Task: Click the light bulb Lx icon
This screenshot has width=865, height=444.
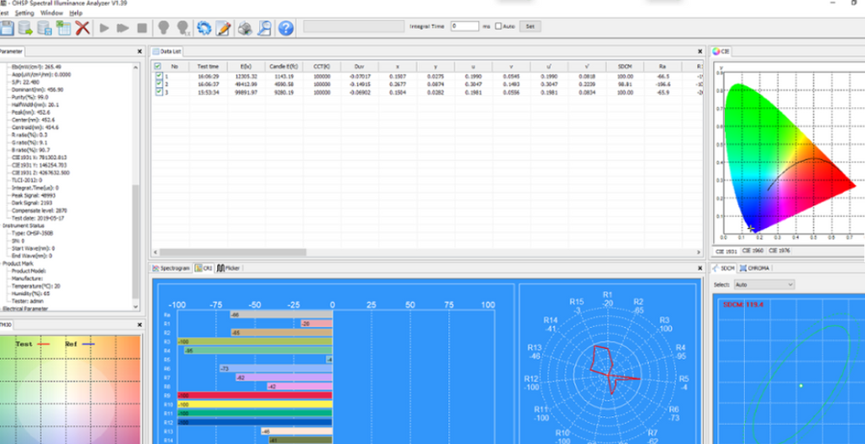Action: point(183,28)
